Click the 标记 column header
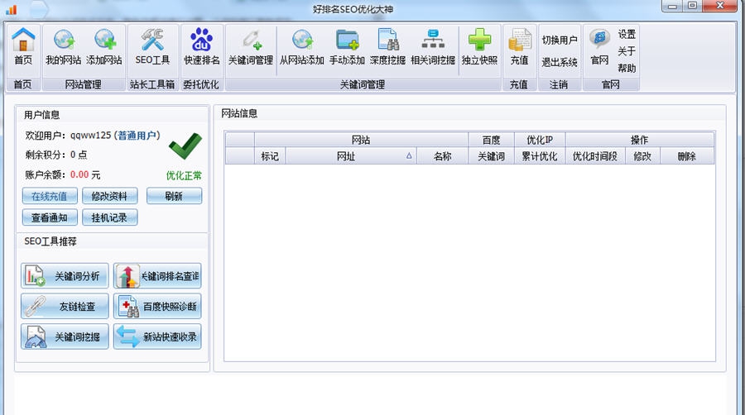 click(270, 156)
